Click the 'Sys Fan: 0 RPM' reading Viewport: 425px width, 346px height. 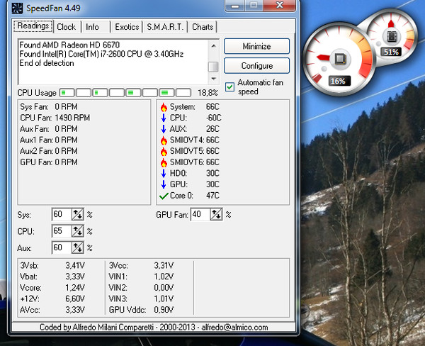tap(49, 106)
